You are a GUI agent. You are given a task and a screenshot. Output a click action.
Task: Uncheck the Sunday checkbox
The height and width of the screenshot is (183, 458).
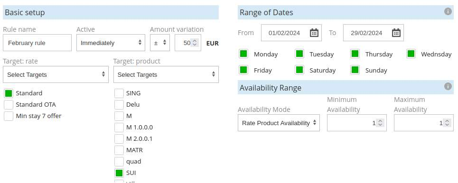355,70
